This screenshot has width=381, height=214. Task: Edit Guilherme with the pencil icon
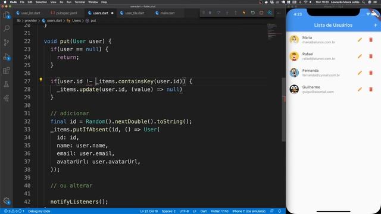coord(360,89)
